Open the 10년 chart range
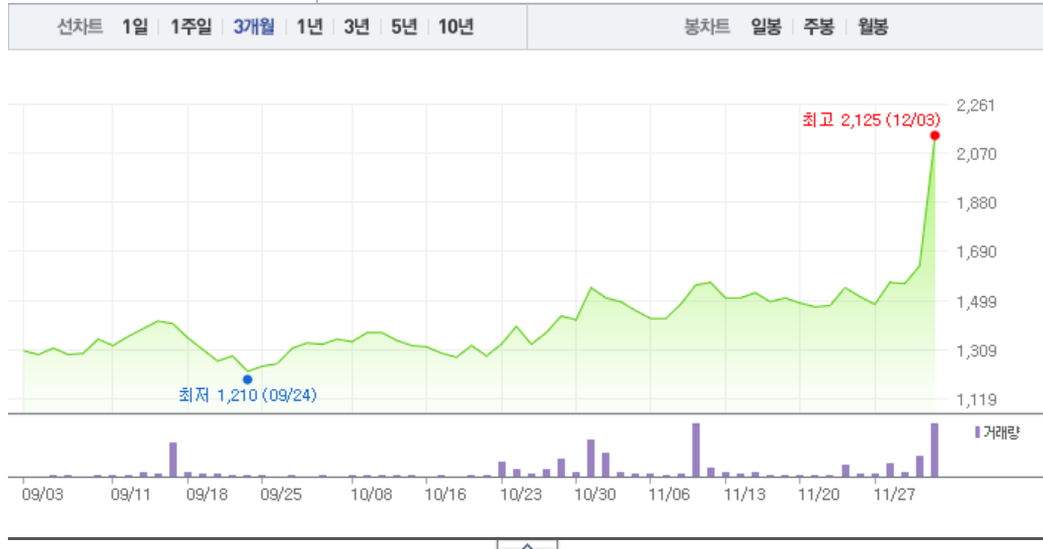 (x=455, y=27)
